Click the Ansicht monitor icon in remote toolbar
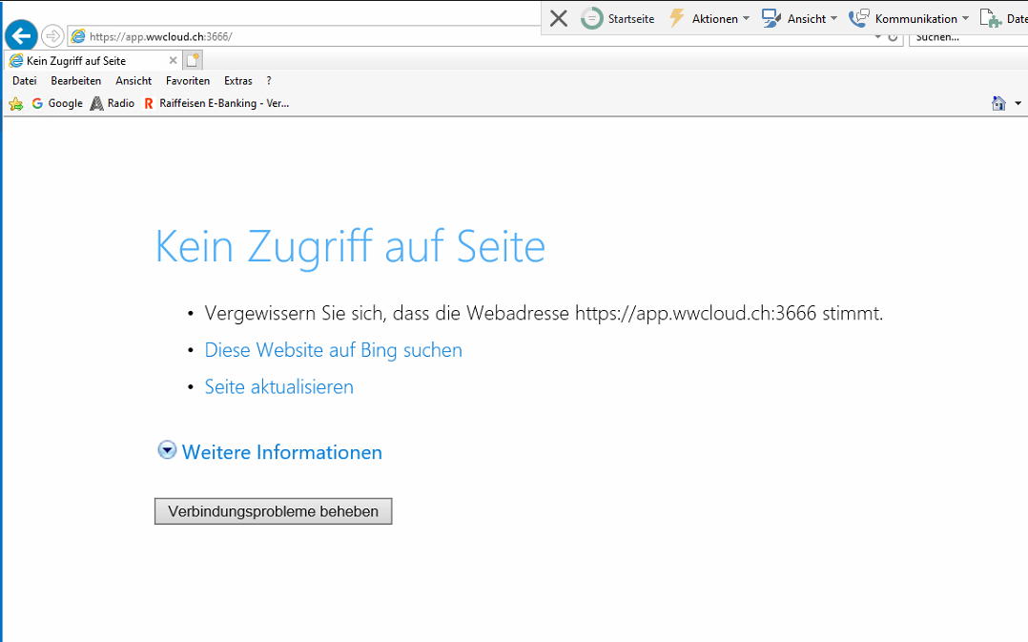Viewport: 1028px width, 642px height. pyautogui.click(x=771, y=18)
